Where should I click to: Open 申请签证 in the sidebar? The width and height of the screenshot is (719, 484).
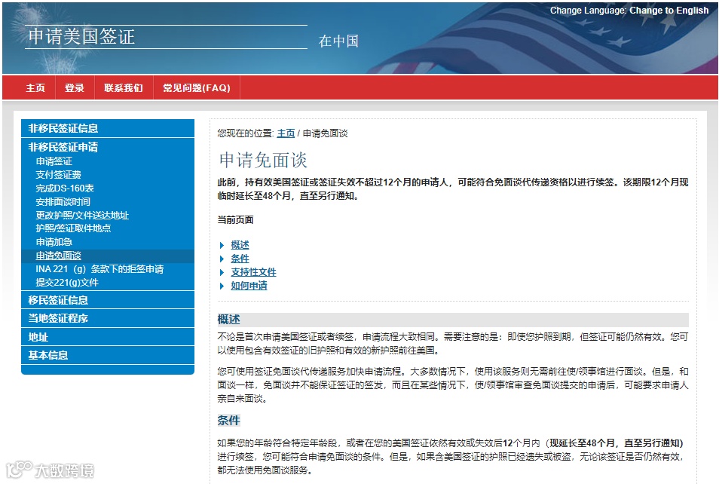54,161
